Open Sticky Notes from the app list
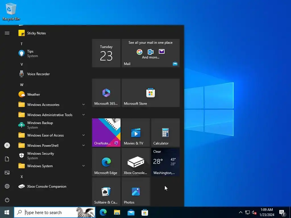 [52, 33]
